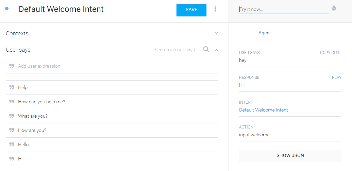The image size is (352, 171).
Task: Expand the Contexts section chevron
Action: click(216, 33)
